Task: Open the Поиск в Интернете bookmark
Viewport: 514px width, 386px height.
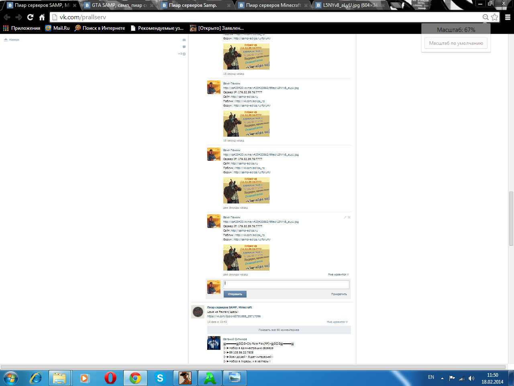Action: coord(100,28)
